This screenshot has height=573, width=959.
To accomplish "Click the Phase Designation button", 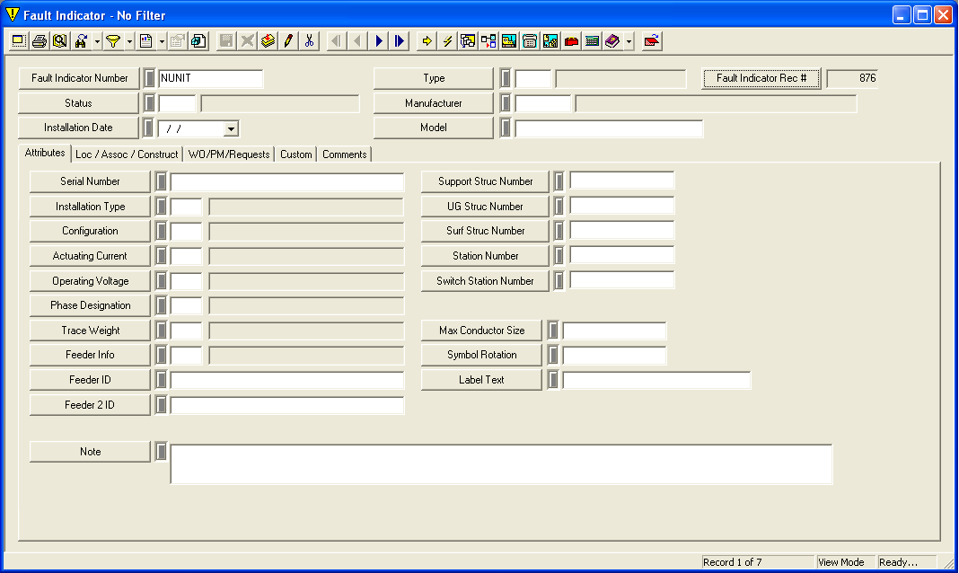I will [x=90, y=305].
